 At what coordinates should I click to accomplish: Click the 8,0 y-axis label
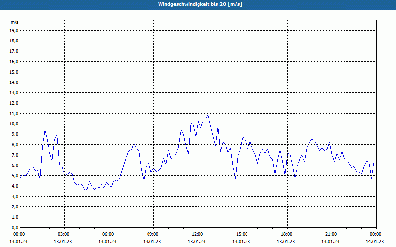15,144
